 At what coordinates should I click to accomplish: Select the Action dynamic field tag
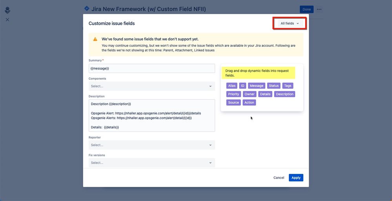249,102
